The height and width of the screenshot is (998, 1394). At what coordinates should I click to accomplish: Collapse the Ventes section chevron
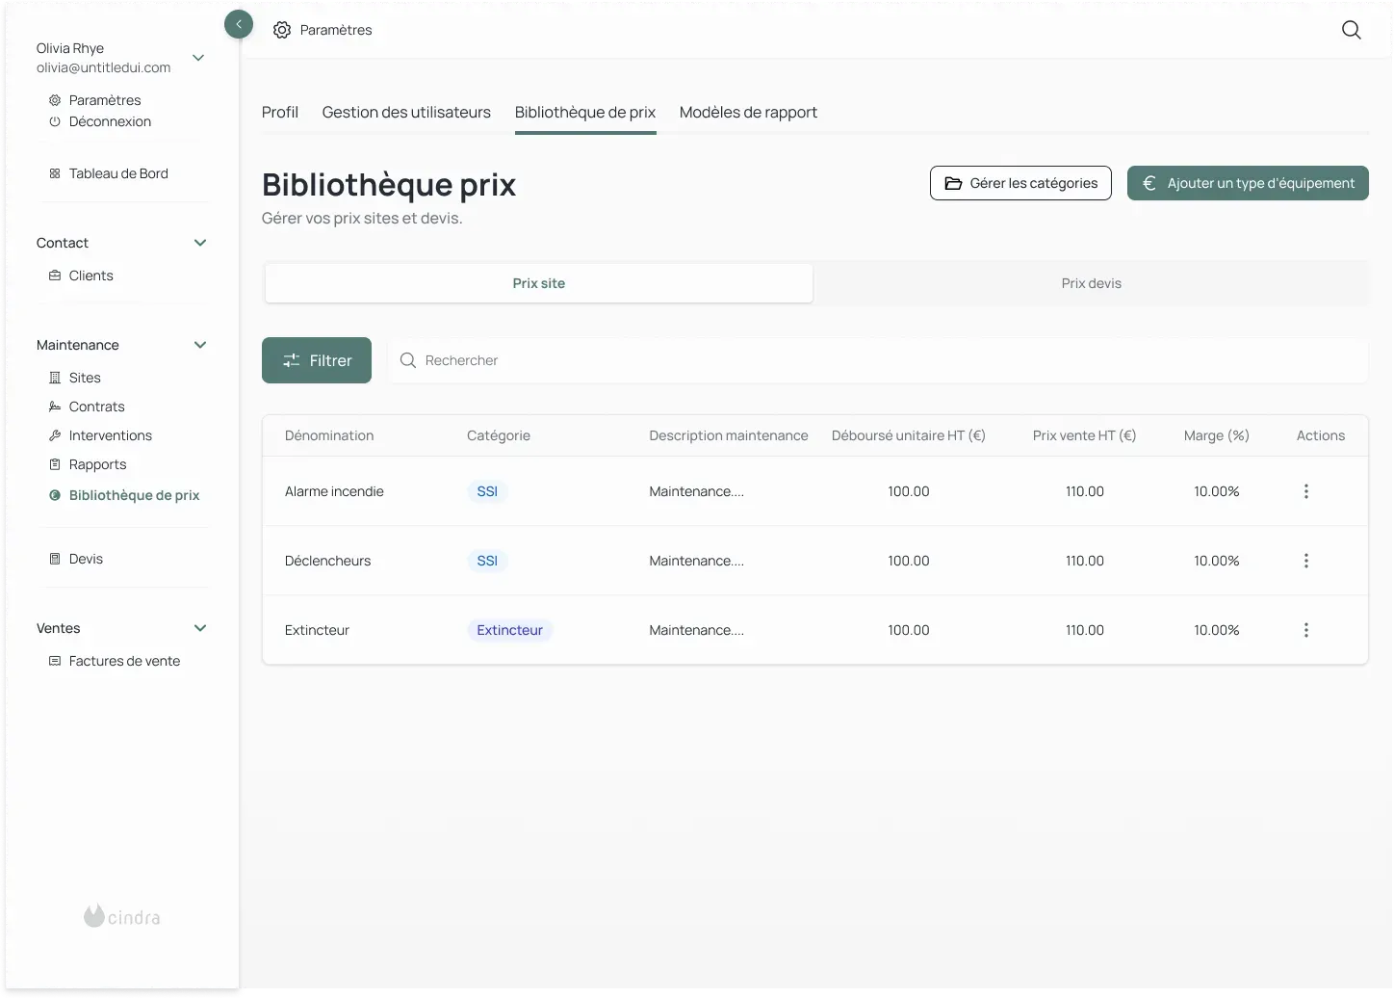[x=200, y=628]
